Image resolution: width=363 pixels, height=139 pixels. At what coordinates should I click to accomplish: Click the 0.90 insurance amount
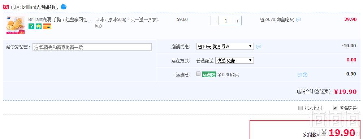tap(351, 74)
